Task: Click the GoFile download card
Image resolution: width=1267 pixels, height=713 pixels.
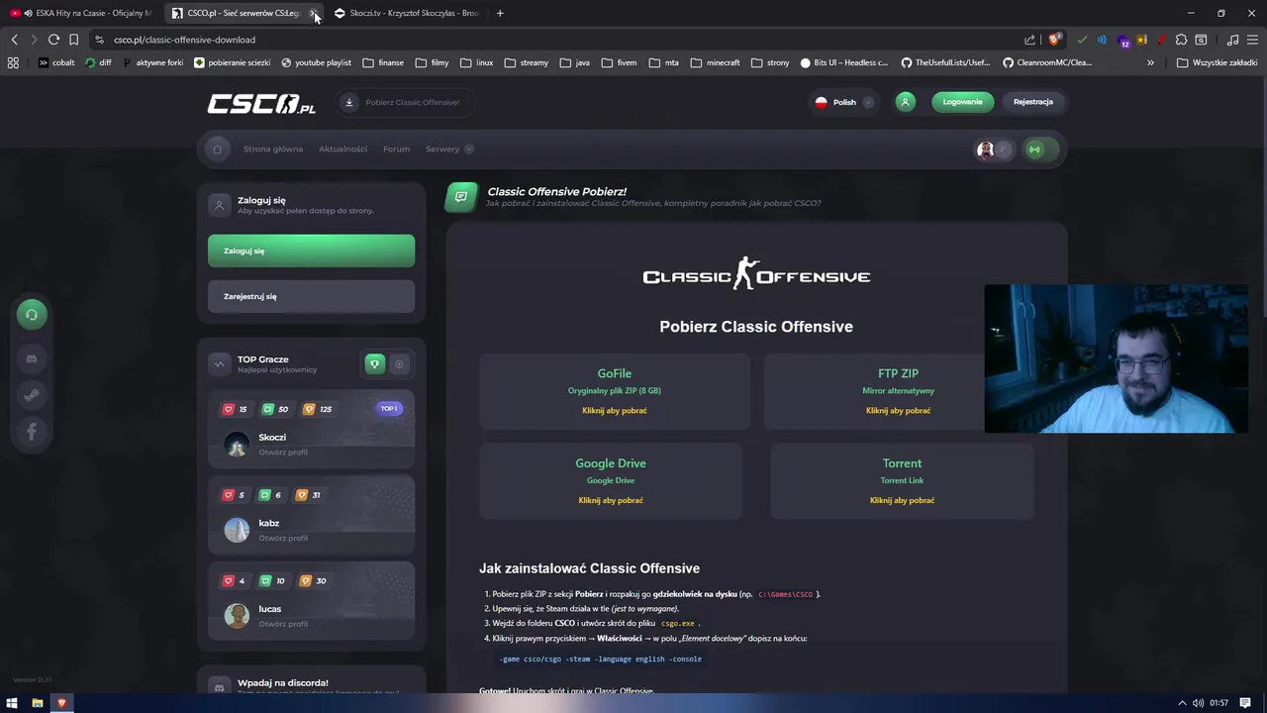Action: click(x=615, y=391)
